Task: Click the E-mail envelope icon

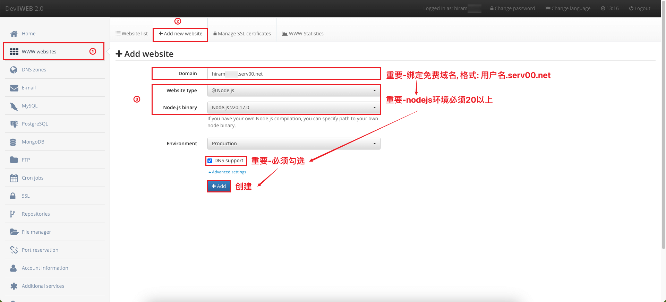Action: point(14,88)
